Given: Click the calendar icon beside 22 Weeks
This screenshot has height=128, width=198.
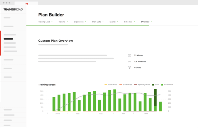Looking at the screenshot, I should pyautogui.click(x=129, y=55).
